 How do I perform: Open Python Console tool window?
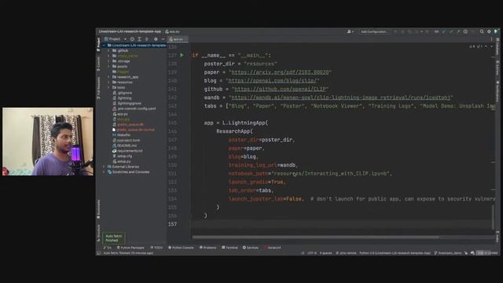[181, 248]
